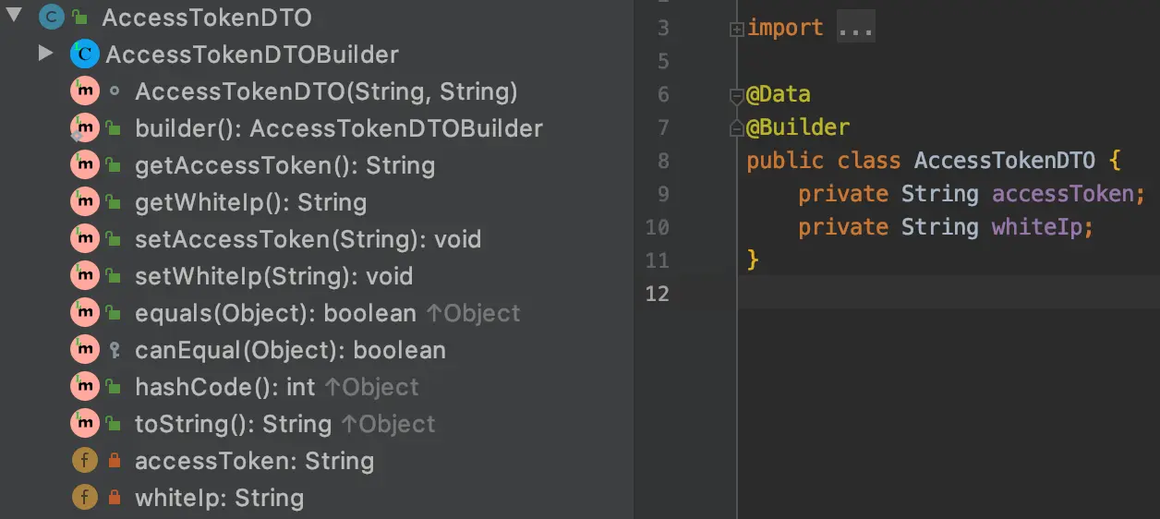The height and width of the screenshot is (519, 1160).
Task: Click the private lock icon on whiteIp field
Action: tap(115, 498)
